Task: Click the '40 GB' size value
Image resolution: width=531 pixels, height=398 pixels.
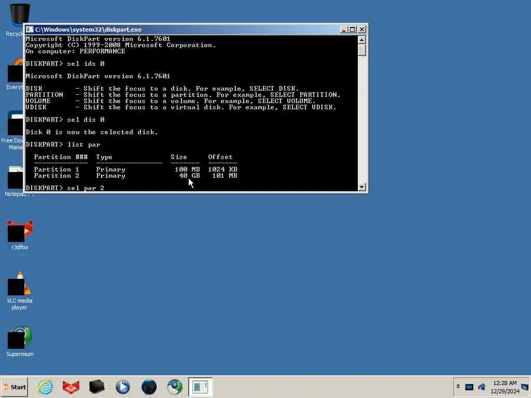Action: [189, 176]
